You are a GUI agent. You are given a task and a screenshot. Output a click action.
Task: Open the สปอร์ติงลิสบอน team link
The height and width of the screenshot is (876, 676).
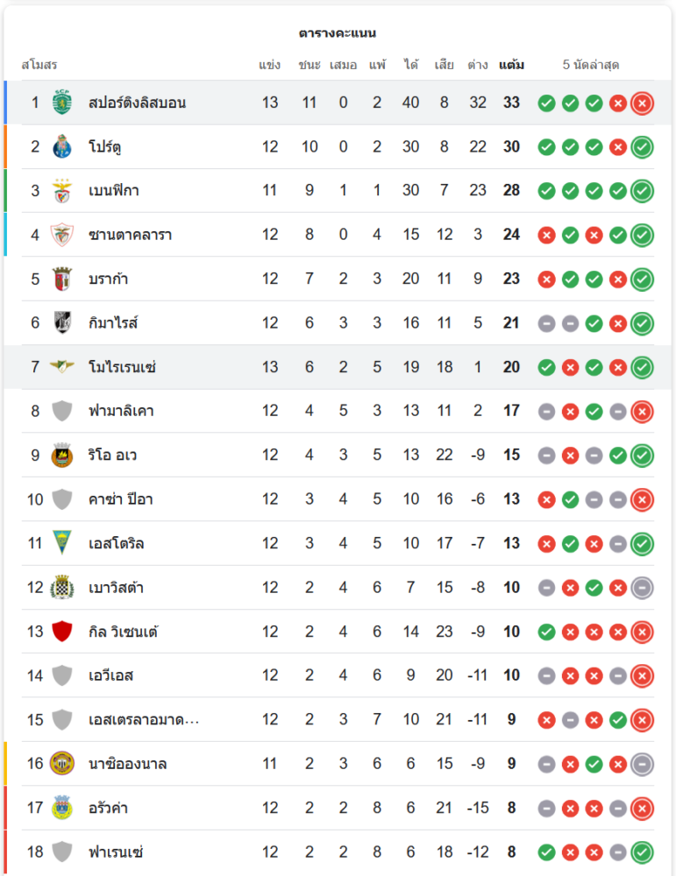pos(137,102)
